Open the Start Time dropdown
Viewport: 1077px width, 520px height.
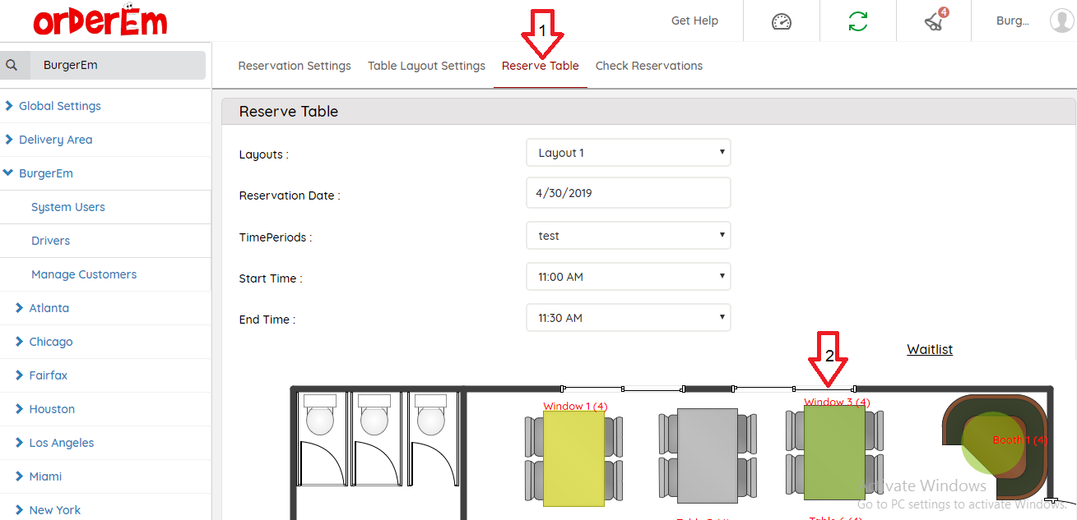[x=628, y=277]
